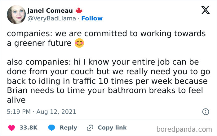This screenshot has width=217, height=136.
Task: Click the blushing smiley emoji in tweet
Action: [79, 43]
